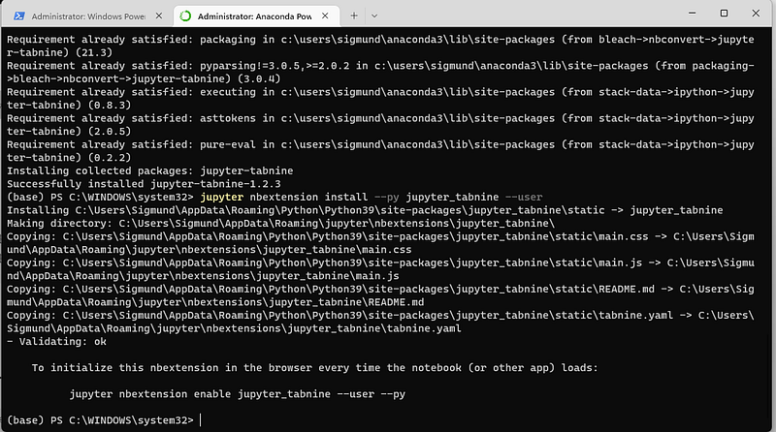Click the 'Requirement already satisfied: pyparsing' line

(380, 73)
